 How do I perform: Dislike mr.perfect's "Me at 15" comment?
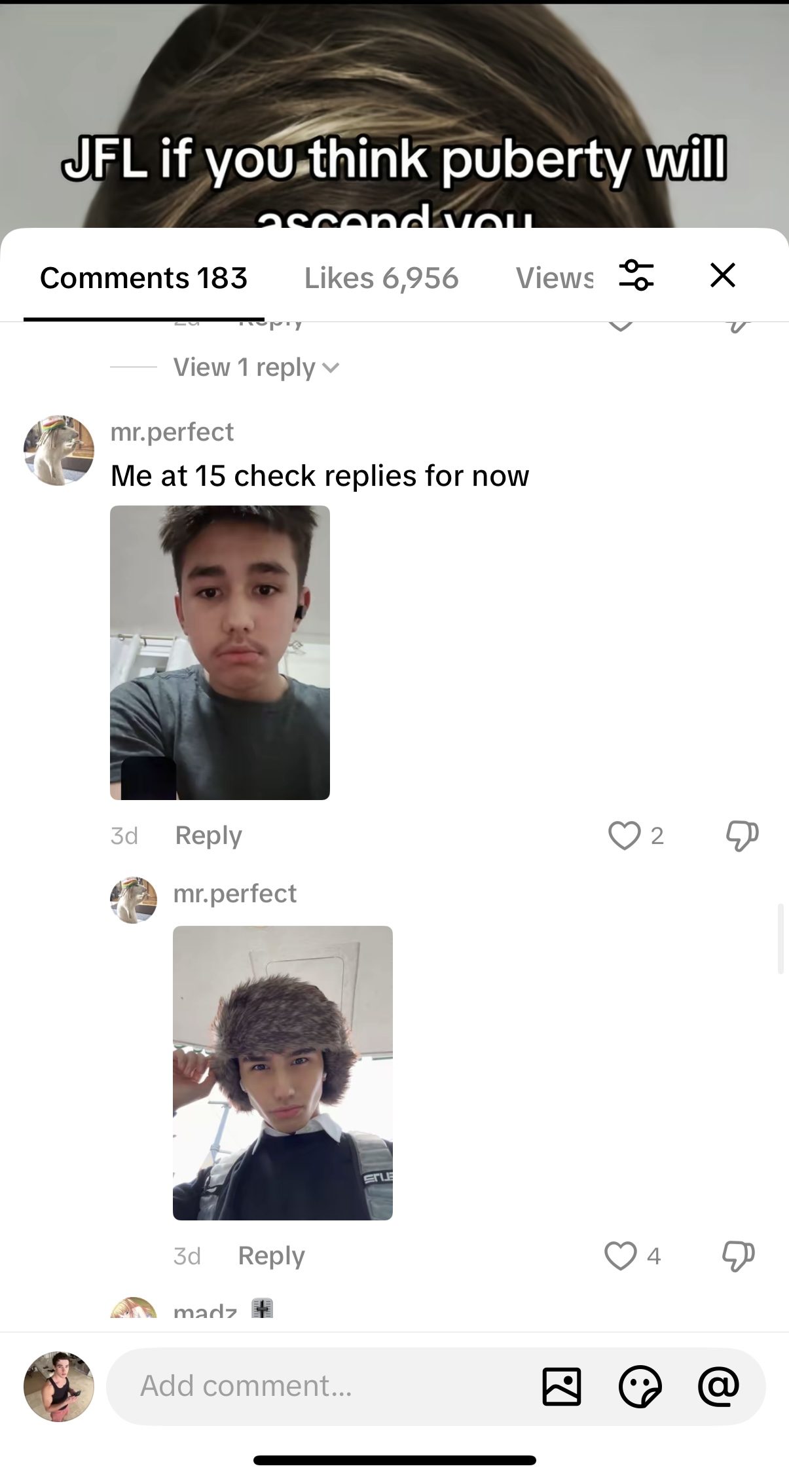[x=741, y=835]
